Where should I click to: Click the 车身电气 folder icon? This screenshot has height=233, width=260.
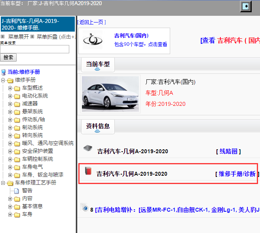[17, 167]
